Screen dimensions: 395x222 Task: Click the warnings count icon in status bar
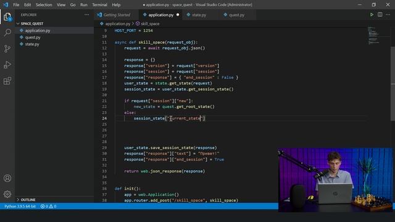tap(51, 207)
